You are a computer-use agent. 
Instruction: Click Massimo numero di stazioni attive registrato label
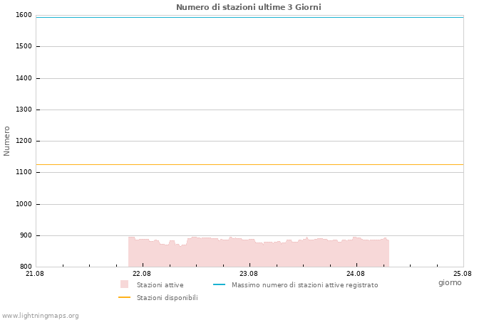click(305, 284)
